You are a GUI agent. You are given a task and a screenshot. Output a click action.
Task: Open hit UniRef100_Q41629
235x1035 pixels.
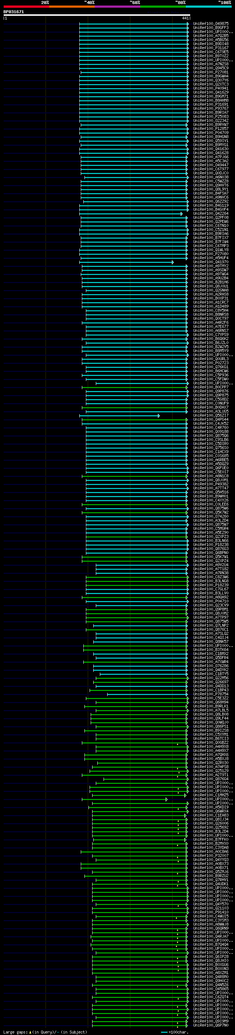coord(211,93)
